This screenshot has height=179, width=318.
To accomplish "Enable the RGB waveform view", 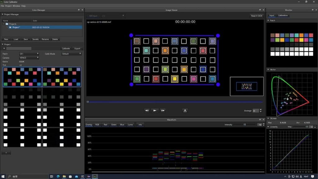I will pyautogui.click(x=97, y=125).
